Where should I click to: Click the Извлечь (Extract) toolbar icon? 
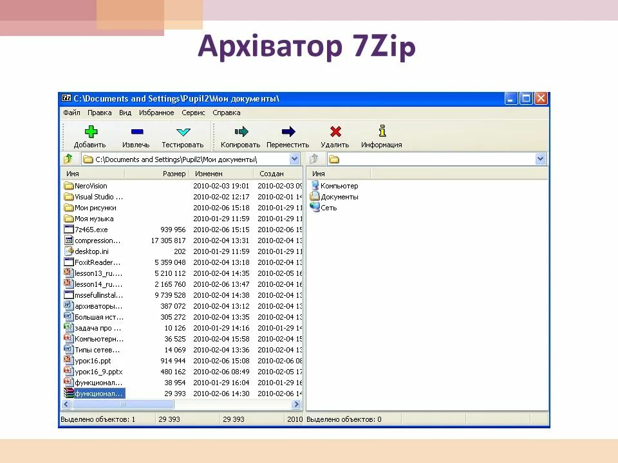[136, 132]
